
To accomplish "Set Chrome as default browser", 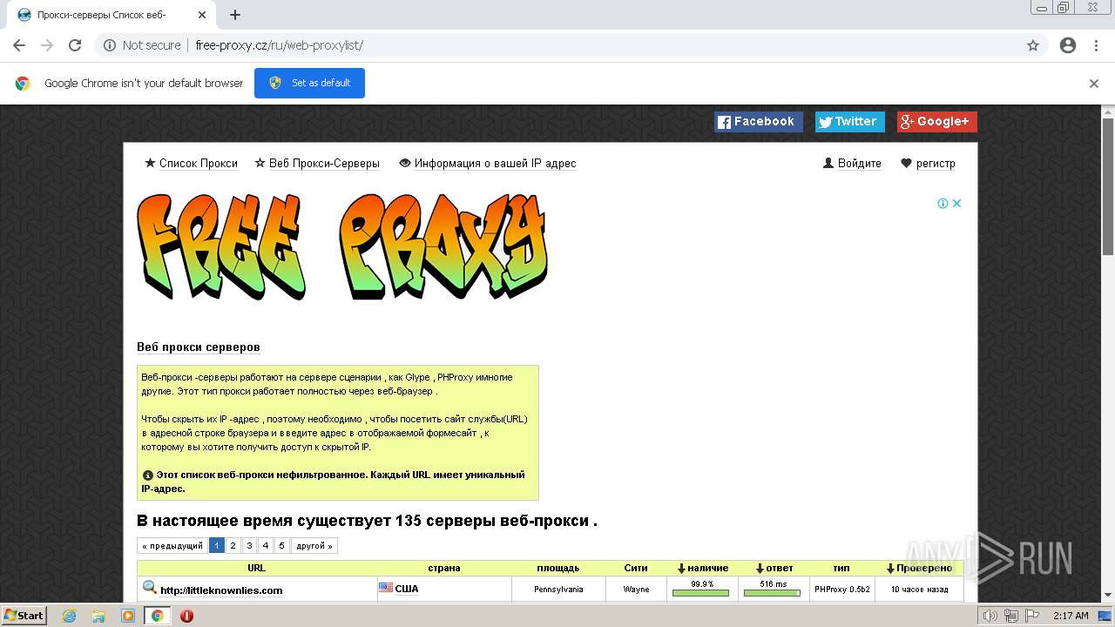I will tap(309, 83).
